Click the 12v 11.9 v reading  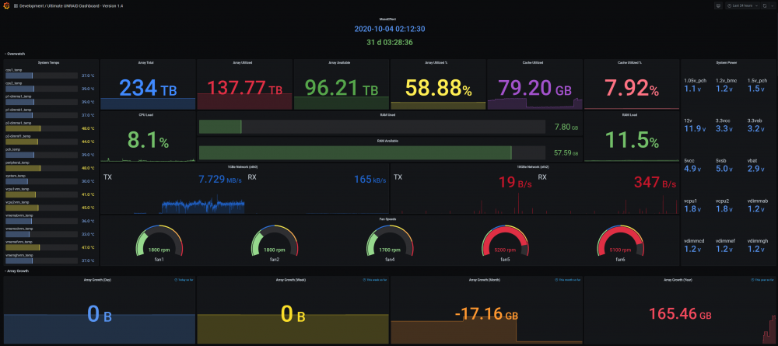click(695, 128)
